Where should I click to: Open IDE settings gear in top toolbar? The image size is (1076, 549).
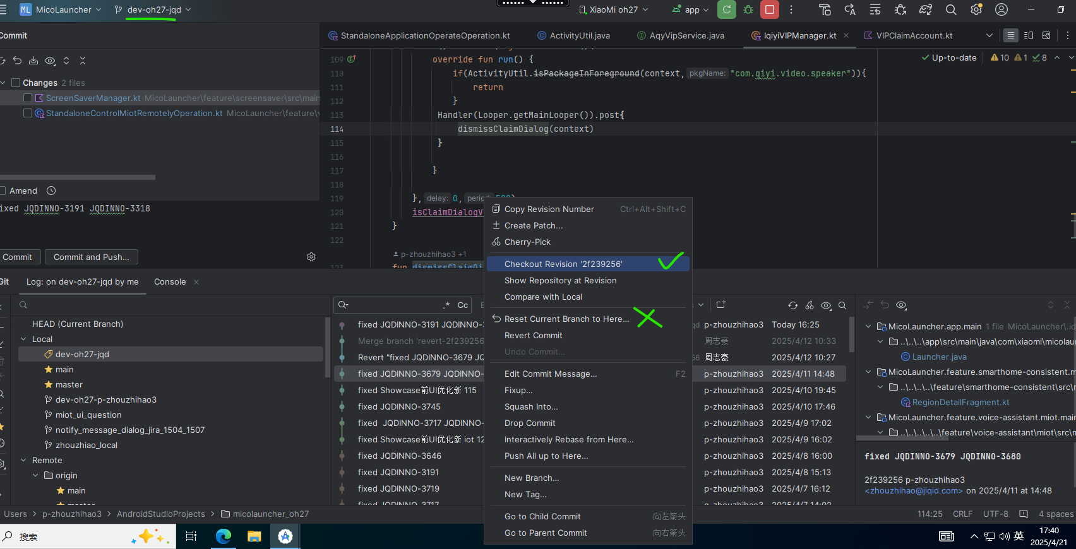tap(976, 9)
